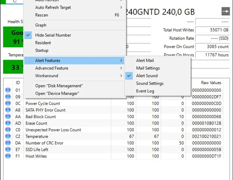This screenshot has width=233, height=180.
Task: Select the "Erase Count" attribute name
Action: coord(36,123)
